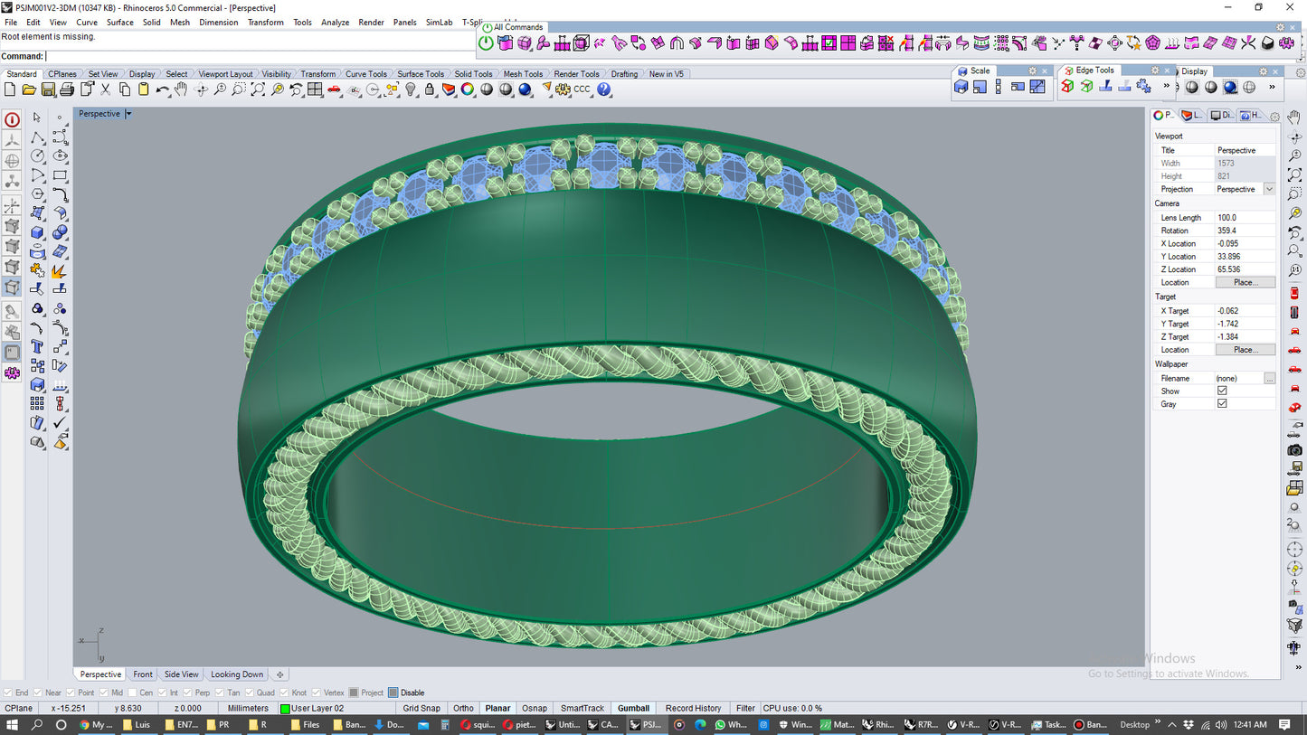Image resolution: width=1307 pixels, height=735 pixels.
Task: Expand the Edge Tools toolbar overflow chevron
Action: (1166, 87)
